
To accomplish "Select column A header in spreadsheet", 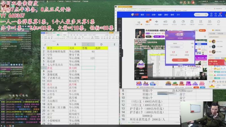I will 58,44.
